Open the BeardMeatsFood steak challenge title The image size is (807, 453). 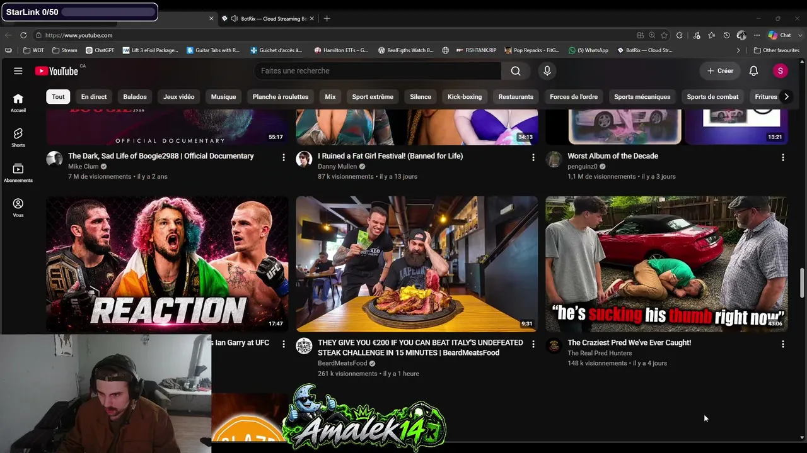coord(421,348)
